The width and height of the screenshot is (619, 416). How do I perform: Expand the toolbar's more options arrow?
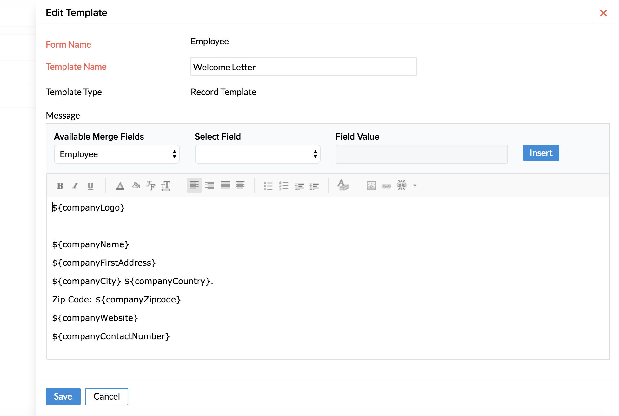tap(415, 186)
